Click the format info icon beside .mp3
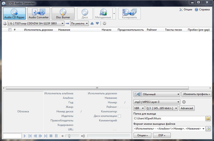The width and height of the screenshot is (214, 141). coord(184,102)
